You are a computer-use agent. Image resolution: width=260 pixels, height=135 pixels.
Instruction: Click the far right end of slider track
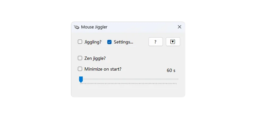point(178,79)
